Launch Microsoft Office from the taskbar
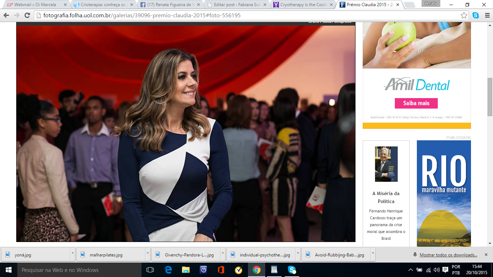The height and width of the screenshot is (277, 493). (221, 270)
